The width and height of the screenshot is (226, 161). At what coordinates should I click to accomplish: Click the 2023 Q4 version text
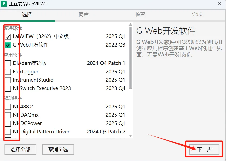click(115, 88)
